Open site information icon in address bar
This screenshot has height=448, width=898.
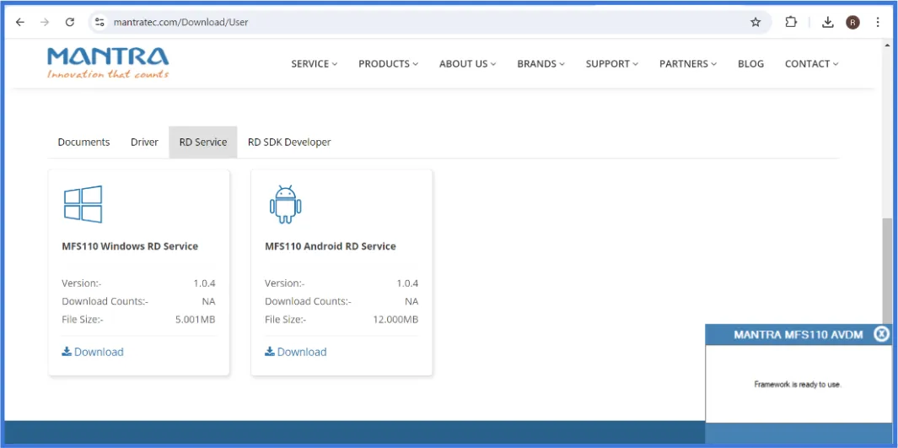tap(99, 22)
